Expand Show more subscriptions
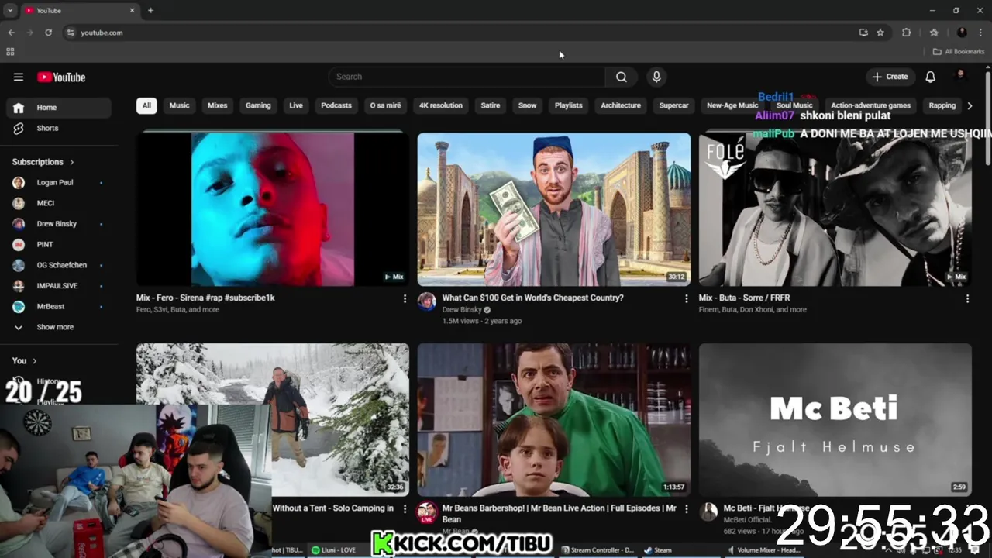 pyautogui.click(x=59, y=327)
